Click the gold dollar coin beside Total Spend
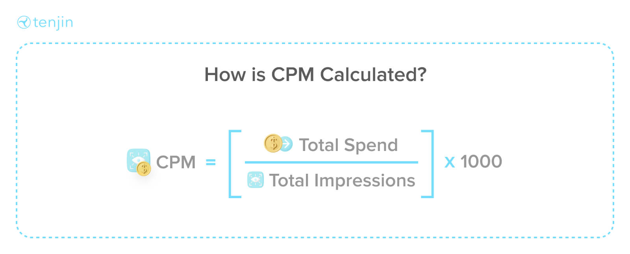630x254 pixels. (272, 143)
